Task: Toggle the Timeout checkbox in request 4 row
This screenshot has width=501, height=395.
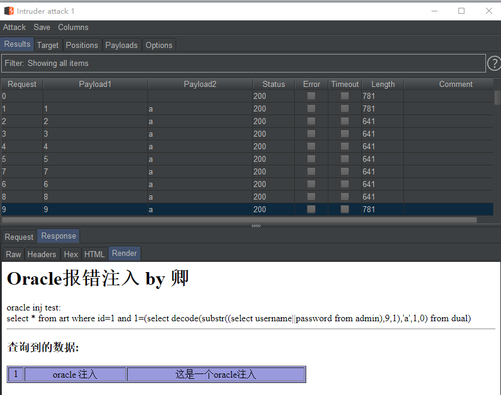Action: [345, 146]
